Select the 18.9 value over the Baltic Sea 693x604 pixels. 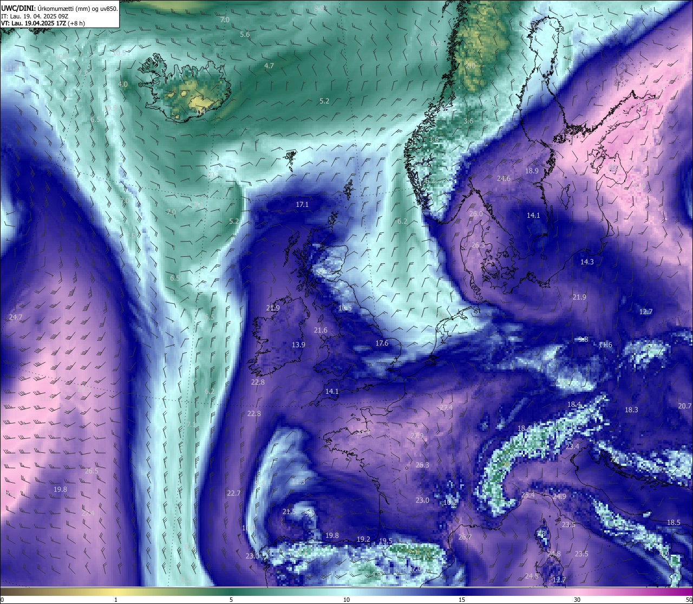(x=532, y=171)
